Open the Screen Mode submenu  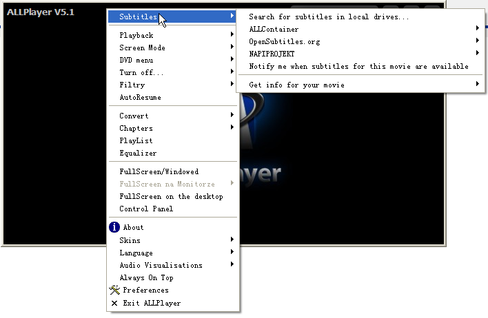pyautogui.click(x=173, y=47)
